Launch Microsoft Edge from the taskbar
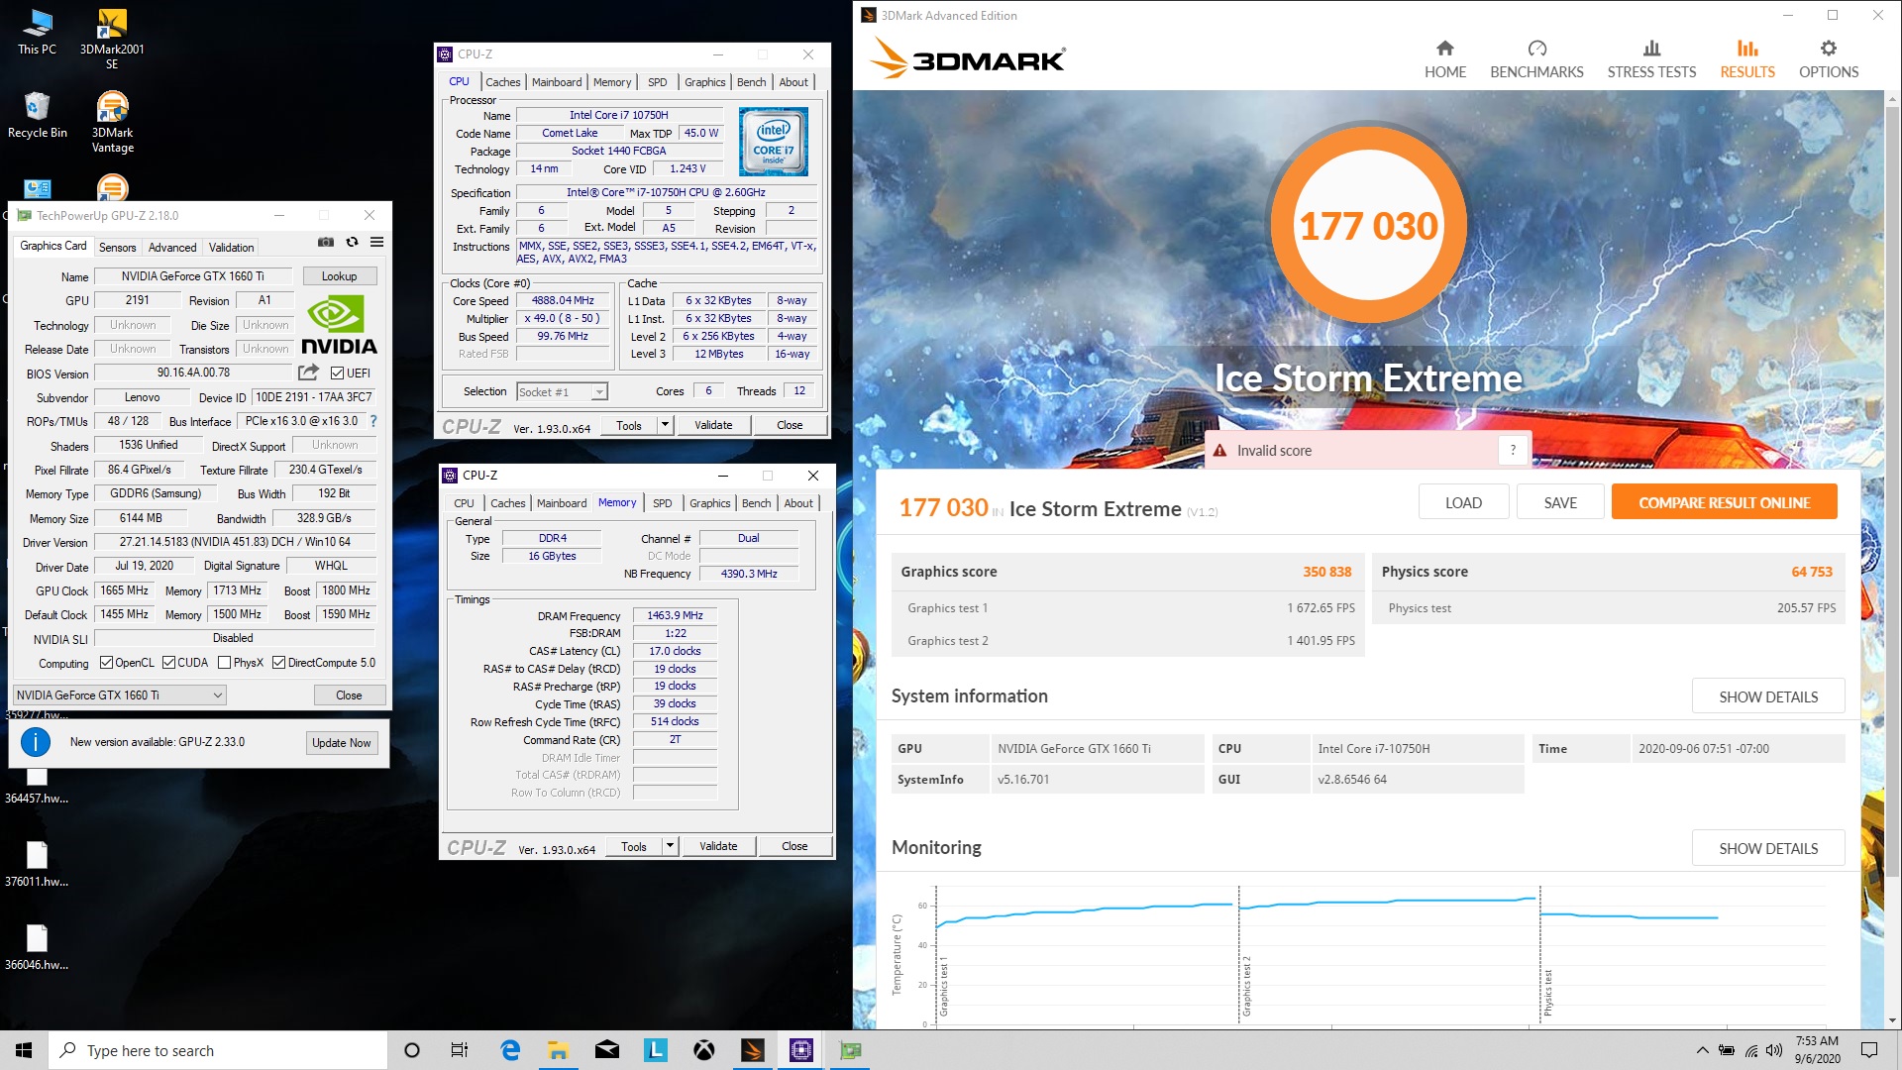1902x1070 pixels. (x=510, y=1050)
